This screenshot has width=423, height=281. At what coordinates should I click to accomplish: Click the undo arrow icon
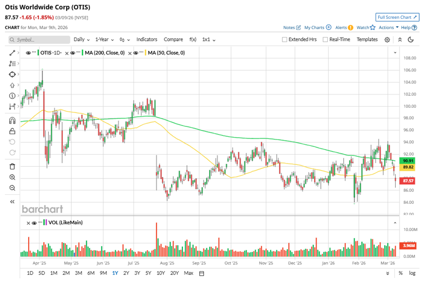[12, 142]
